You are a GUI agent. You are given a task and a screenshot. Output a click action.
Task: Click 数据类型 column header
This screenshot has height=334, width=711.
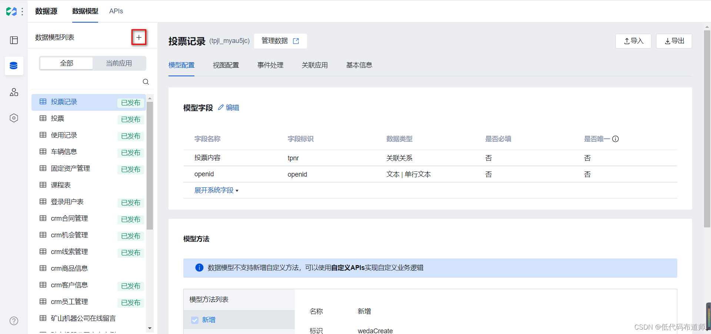[x=399, y=139]
